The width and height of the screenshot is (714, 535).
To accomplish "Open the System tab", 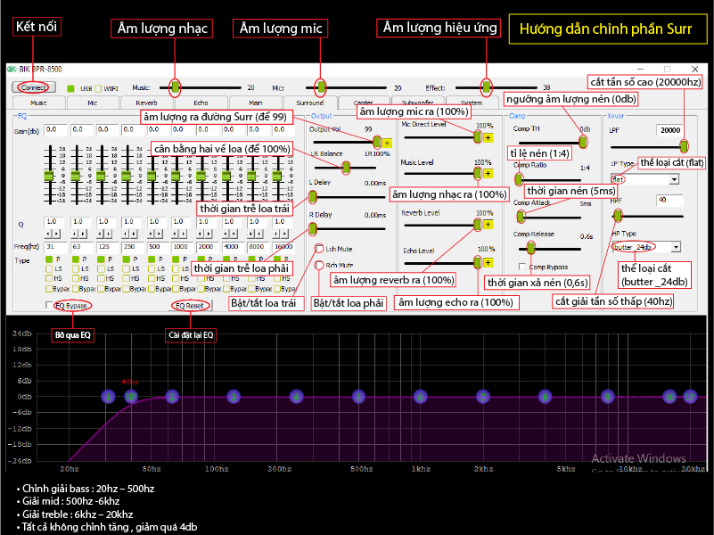I will (x=472, y=103).
